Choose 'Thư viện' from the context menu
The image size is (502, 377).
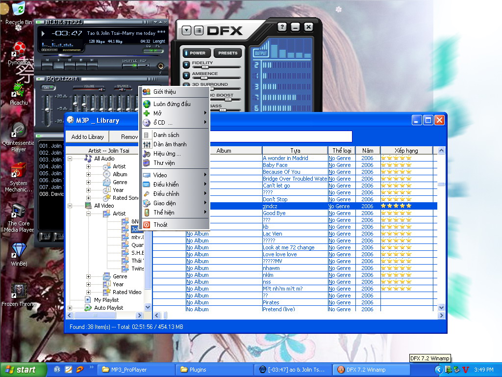(164, 163)
